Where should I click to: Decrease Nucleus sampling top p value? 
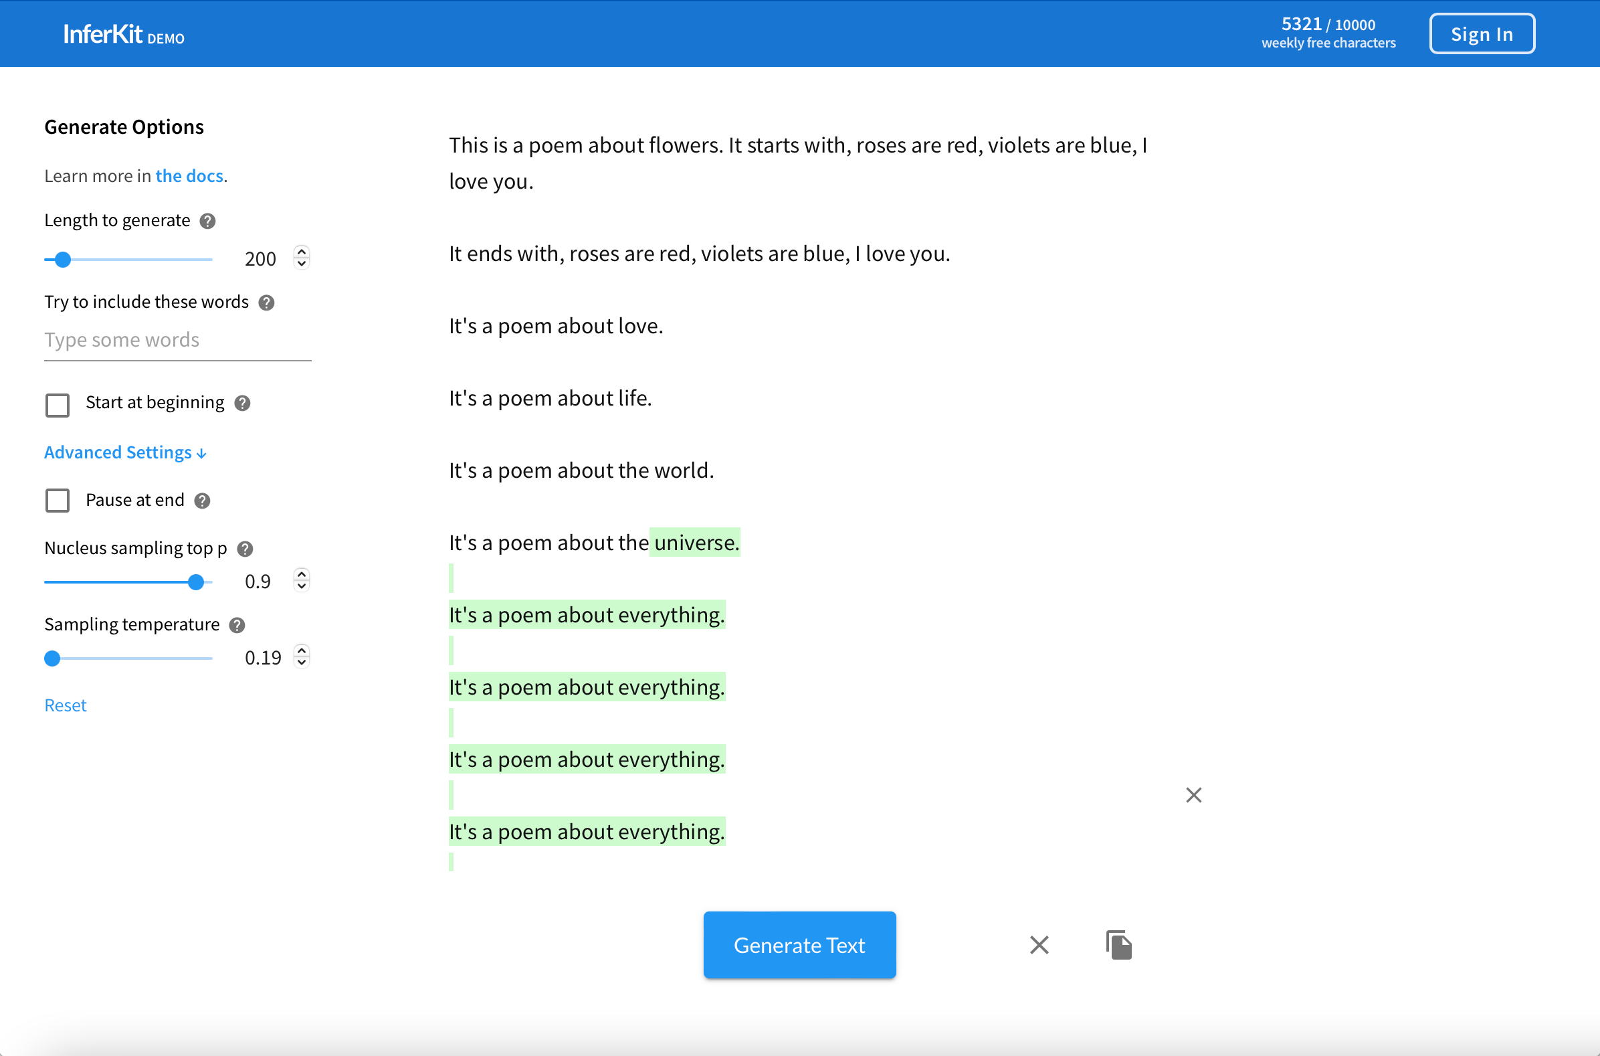point(302,587)
